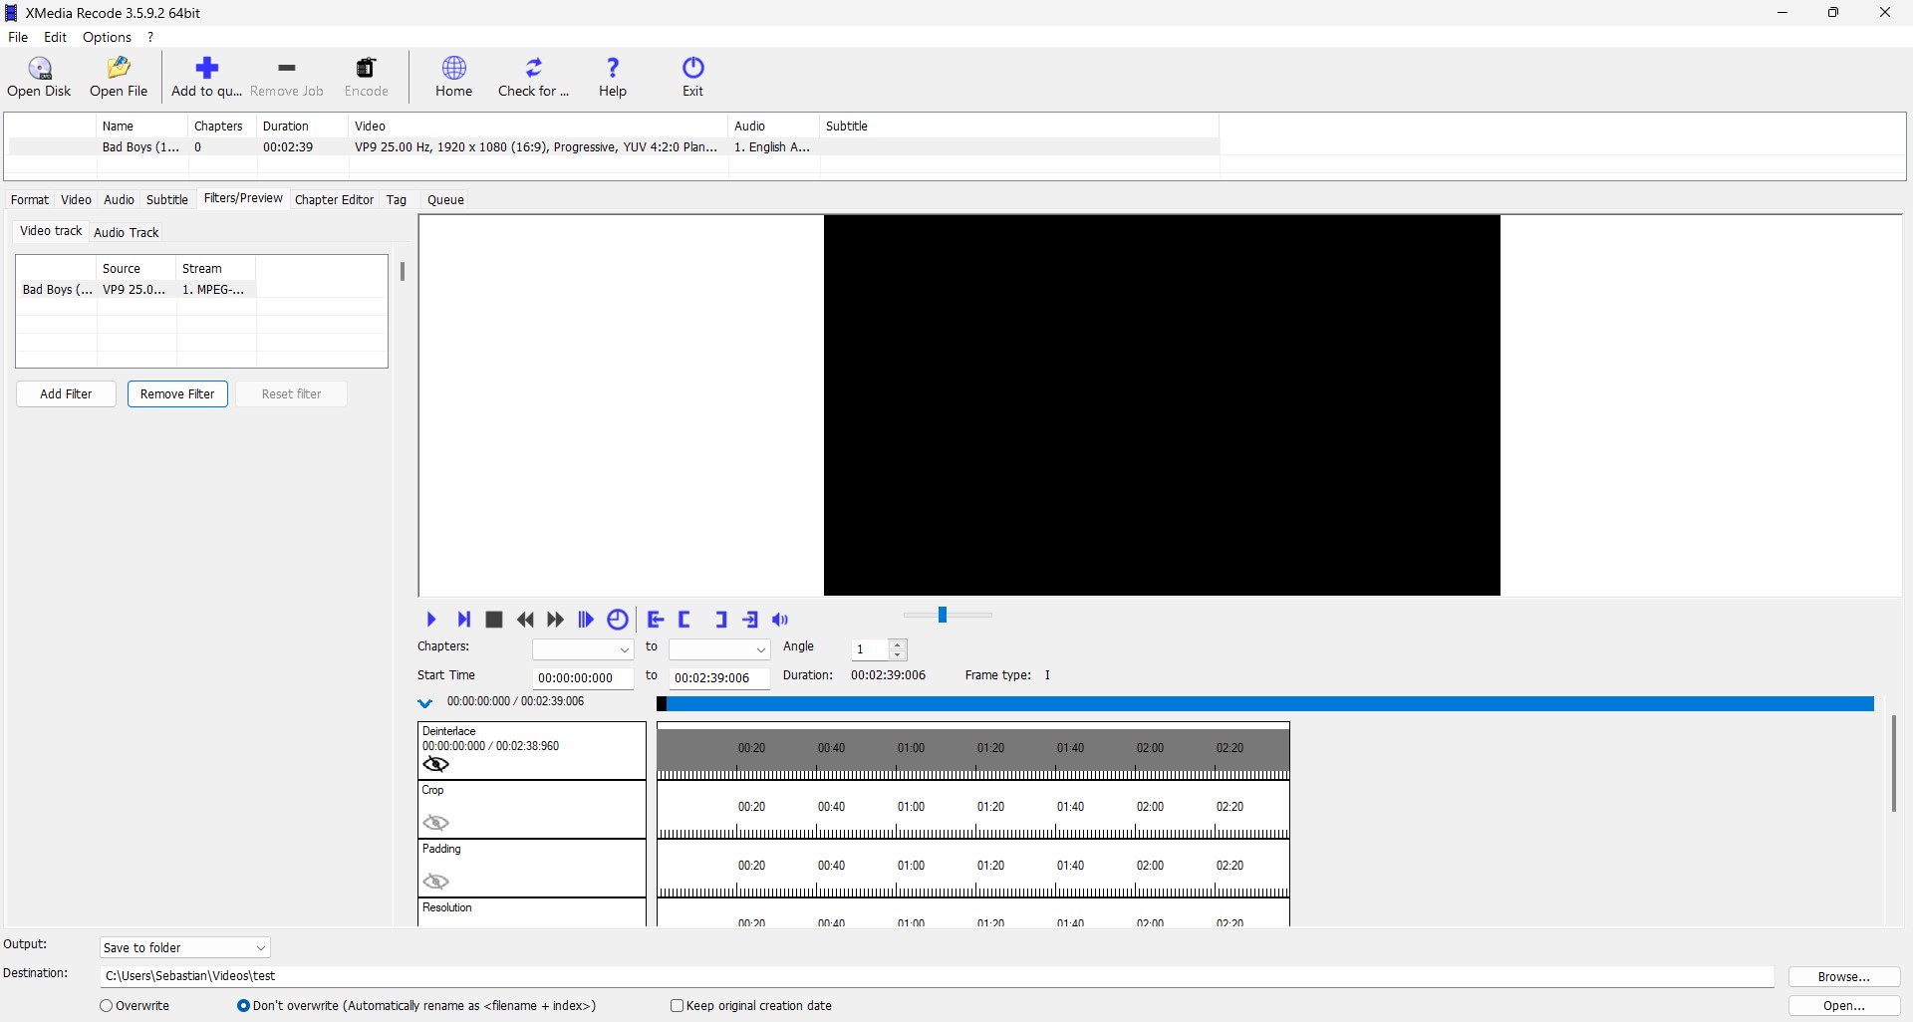Open the ? menu in menu bar
Viewport: 1913px width, 1022px height.
[x=150, y=37]
